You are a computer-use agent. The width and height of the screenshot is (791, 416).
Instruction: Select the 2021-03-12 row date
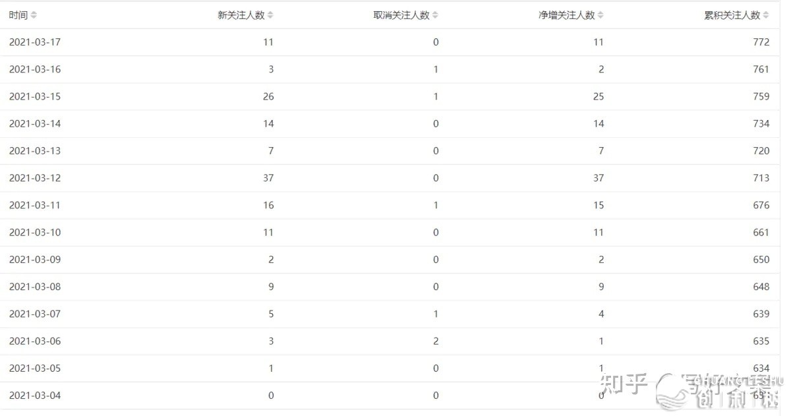[35, 178]
